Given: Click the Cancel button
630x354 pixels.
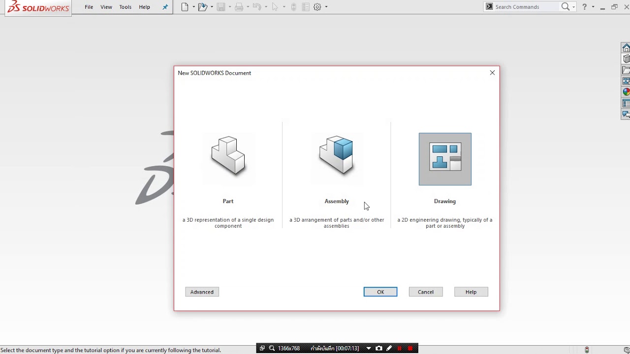Looking at the screenshot, I should pyautogui.click(x=426, y=292).
